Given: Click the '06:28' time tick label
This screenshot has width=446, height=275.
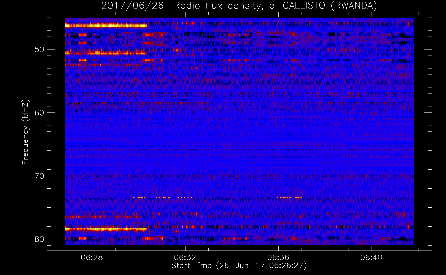Looking at the screenshot, I should pyautogui.click(x=92, y=258).
